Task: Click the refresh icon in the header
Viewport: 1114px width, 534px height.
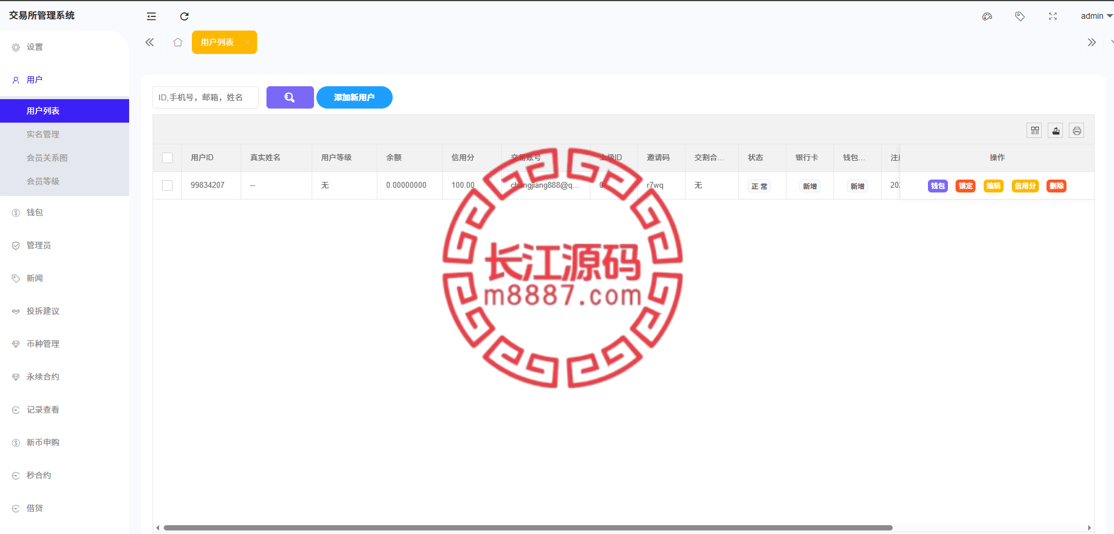Action: 184,16
